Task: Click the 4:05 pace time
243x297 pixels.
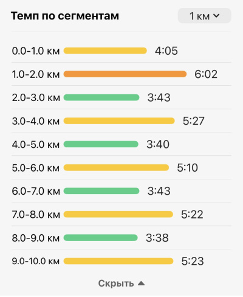Action: tap(166, 51)
